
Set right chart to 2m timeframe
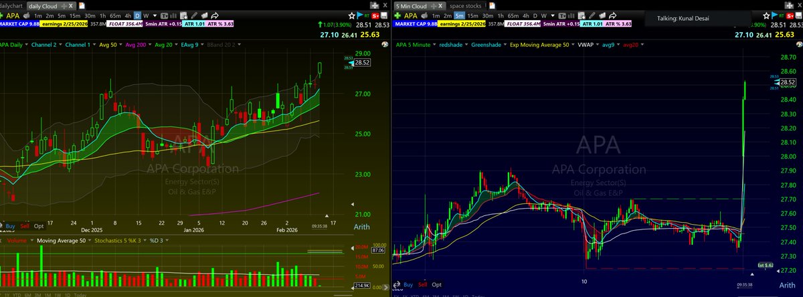coord(448,16)
